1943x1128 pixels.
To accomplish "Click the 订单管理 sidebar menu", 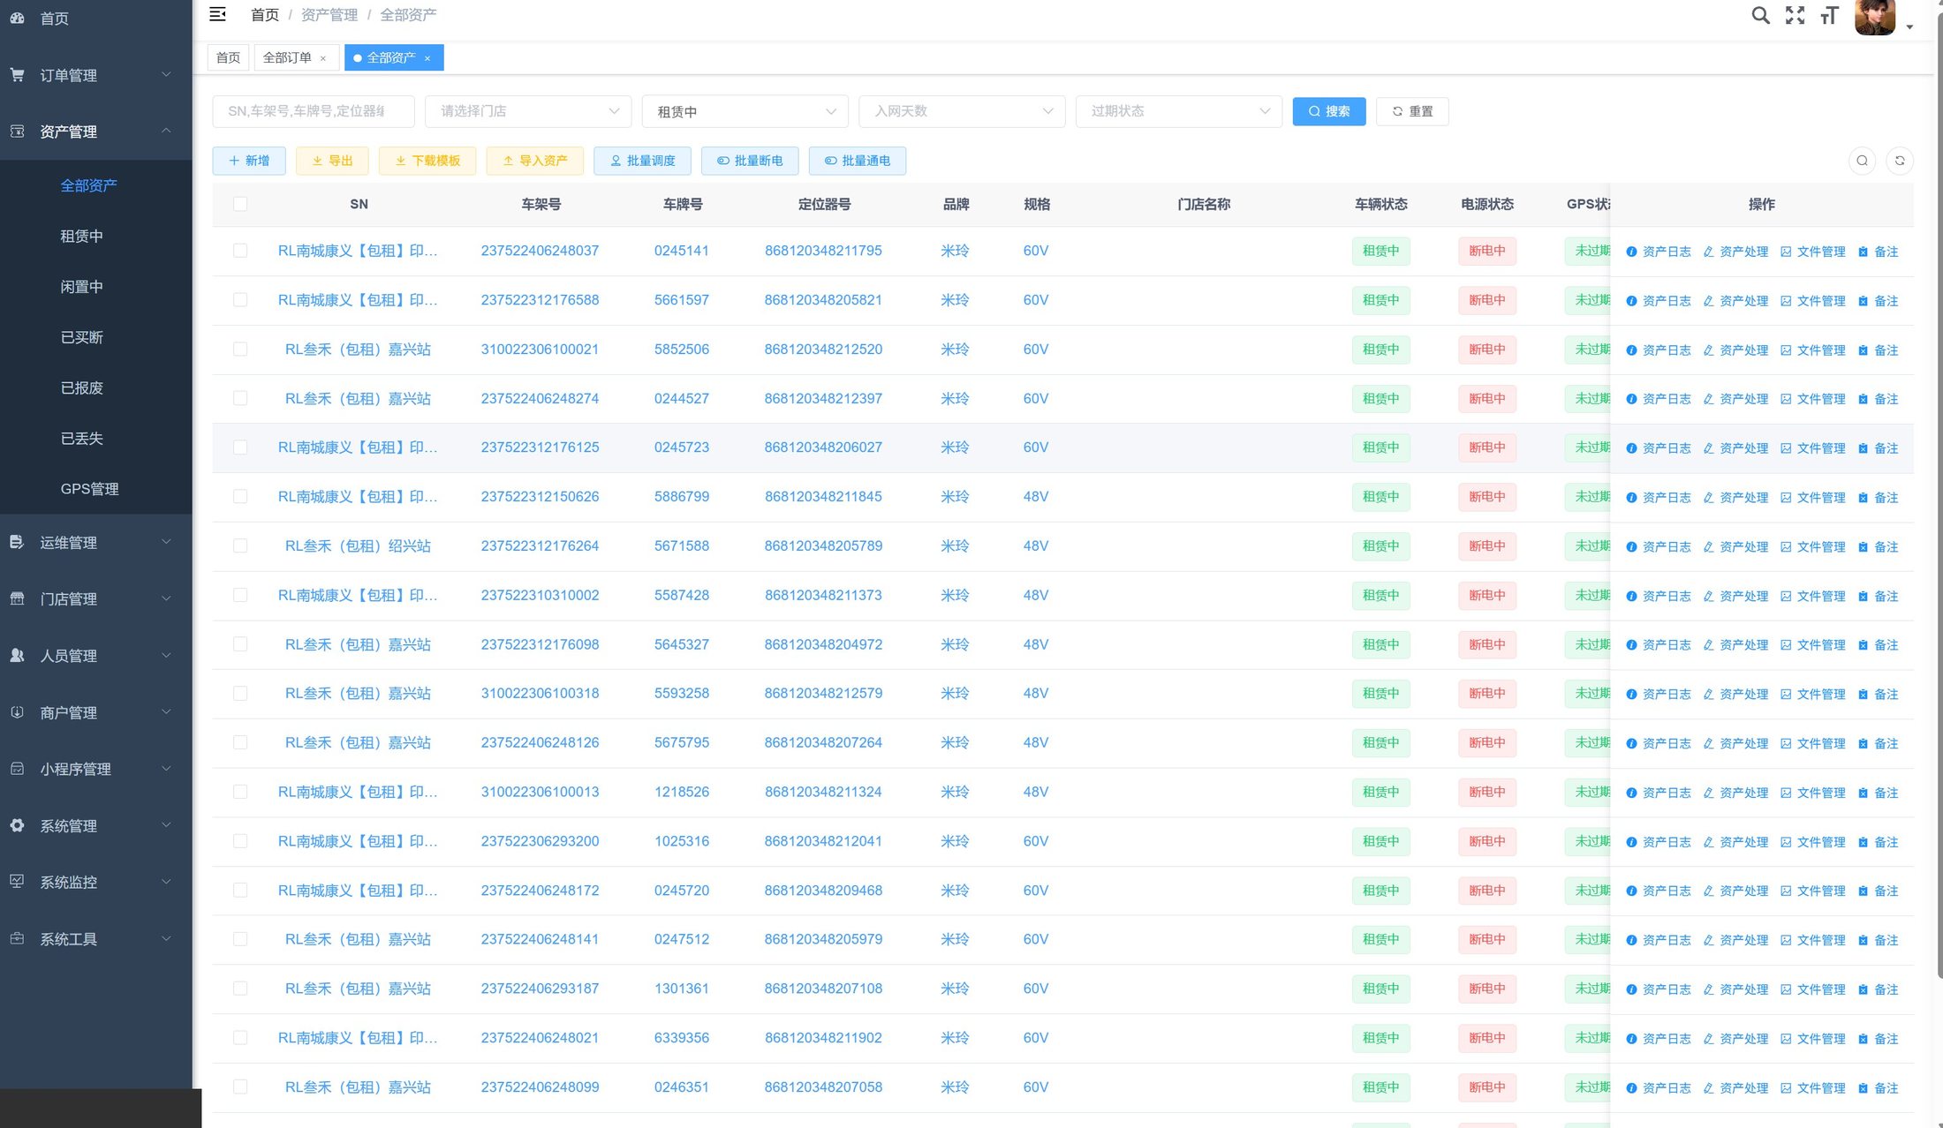I will pos(95,75).
